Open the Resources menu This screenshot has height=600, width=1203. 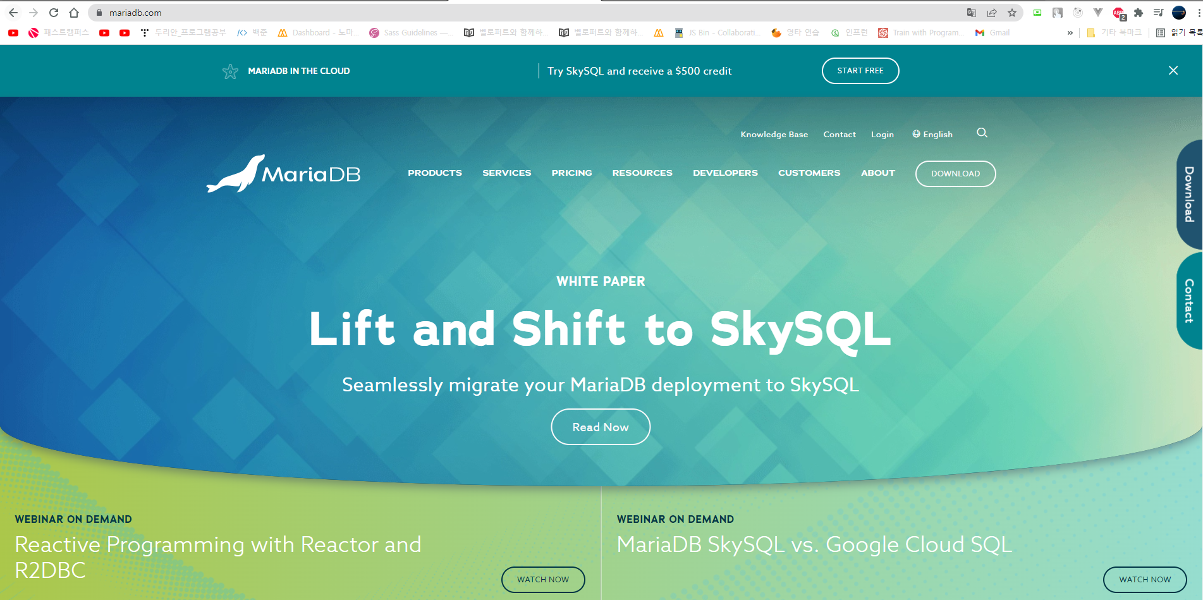(x=642, y=173)
